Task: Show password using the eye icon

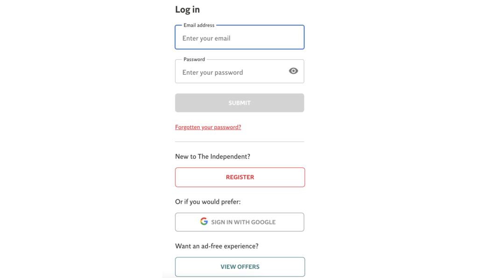Action: 293,71
